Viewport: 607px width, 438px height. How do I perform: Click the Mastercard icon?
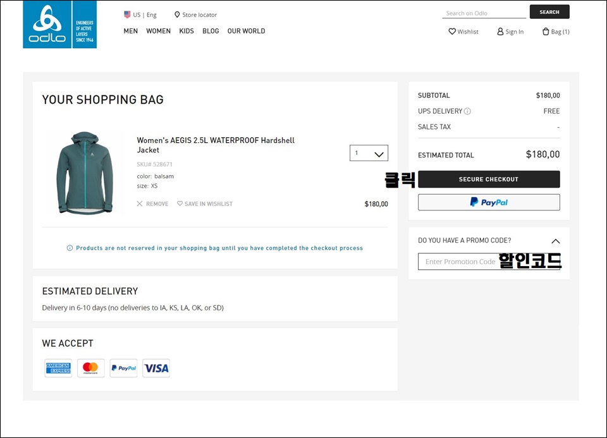click(x=90, y=368)
